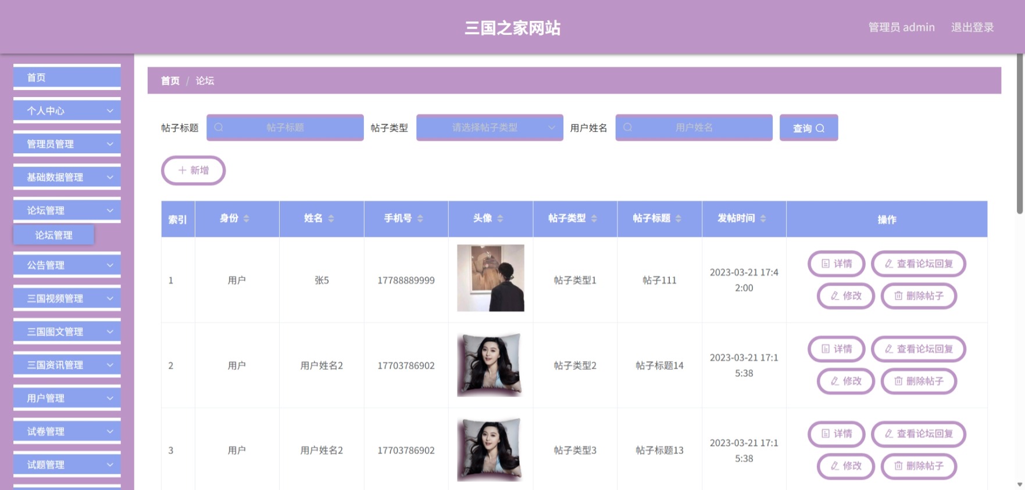The height and width of the screenshot is (490, 1025).
Task: Sort table by 帖子标题 column arrows
Action: pyautogui.click(x=678, y=218)
